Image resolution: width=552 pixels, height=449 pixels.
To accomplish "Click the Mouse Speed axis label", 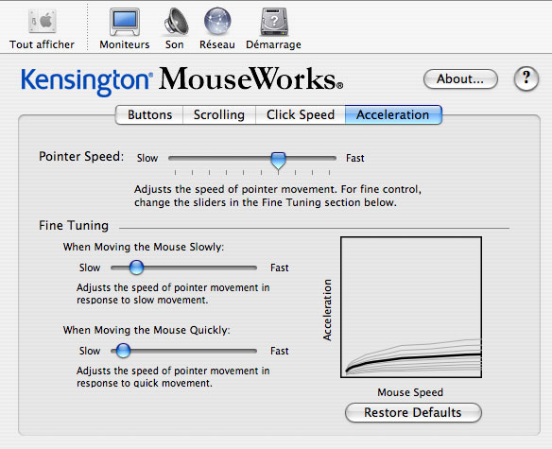I will (410, 392).
